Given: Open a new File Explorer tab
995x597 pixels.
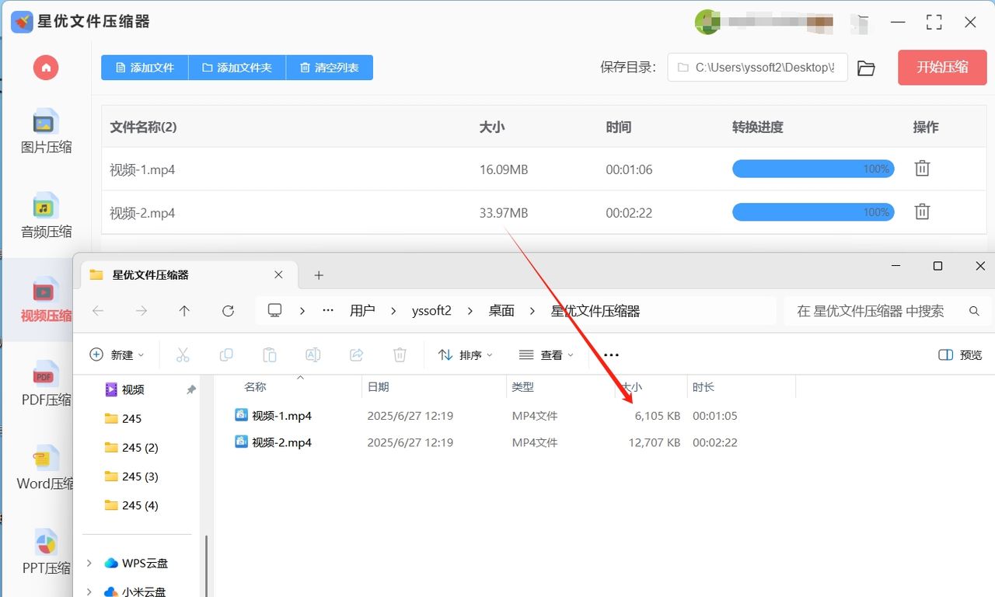Looking at the screenshot, I should point(318,274).
